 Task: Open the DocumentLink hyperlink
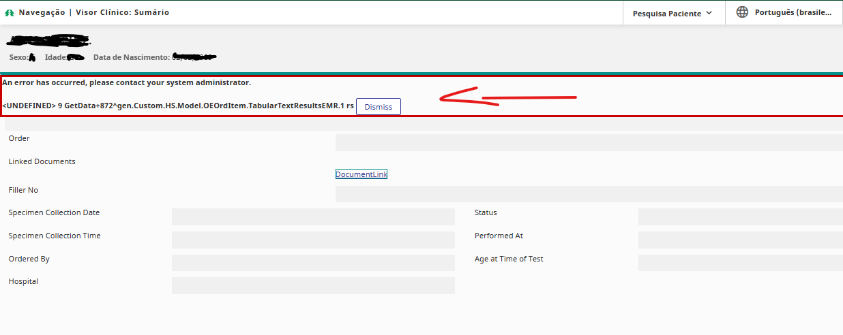click(361, 174)
